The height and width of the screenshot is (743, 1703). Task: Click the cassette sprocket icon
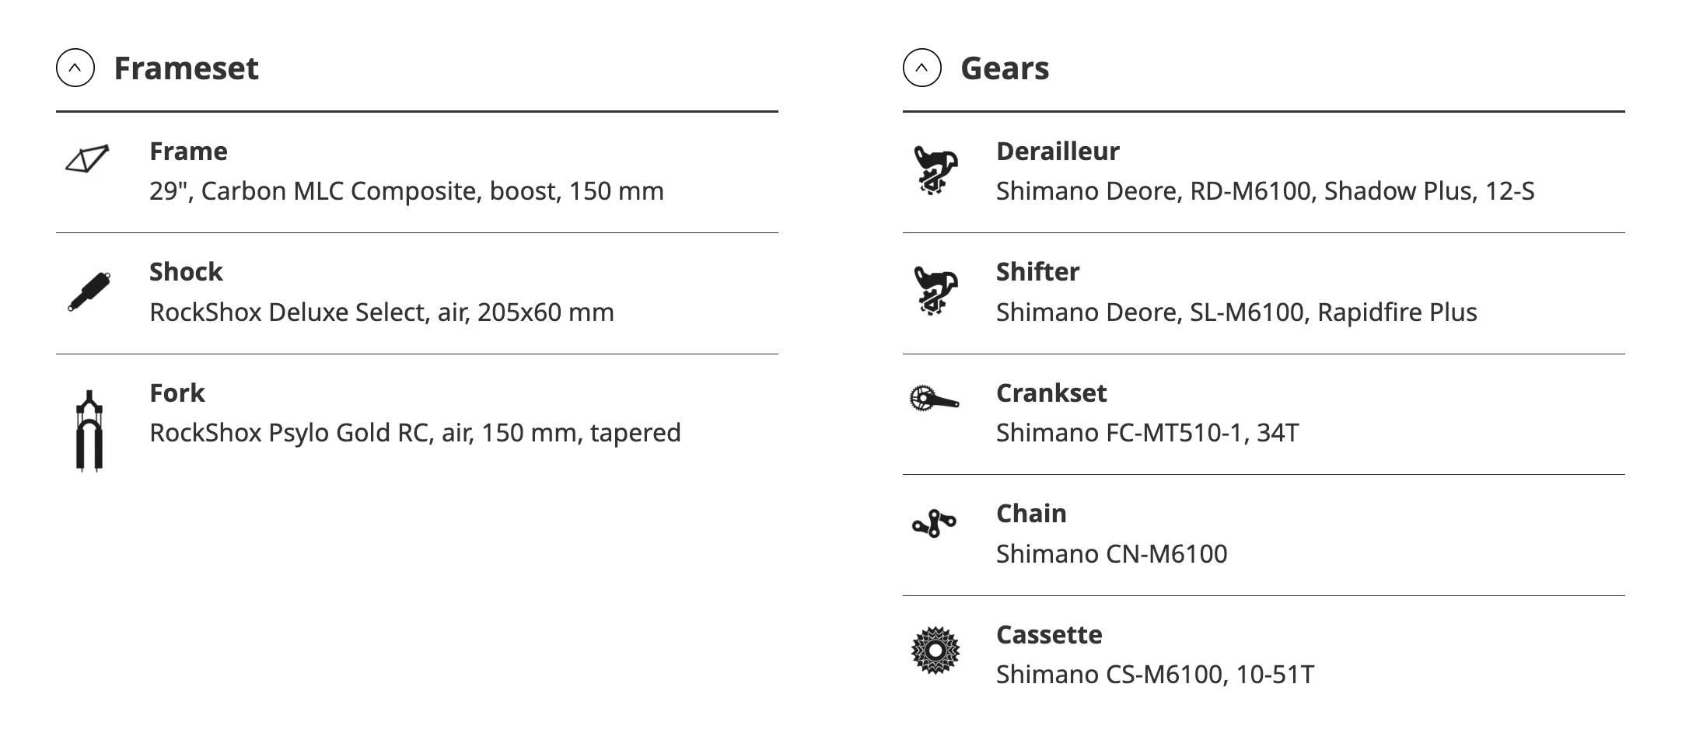click(935, 651)
